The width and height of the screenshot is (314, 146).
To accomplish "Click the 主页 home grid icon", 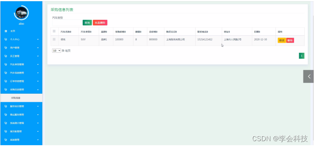I will [6, 31].
